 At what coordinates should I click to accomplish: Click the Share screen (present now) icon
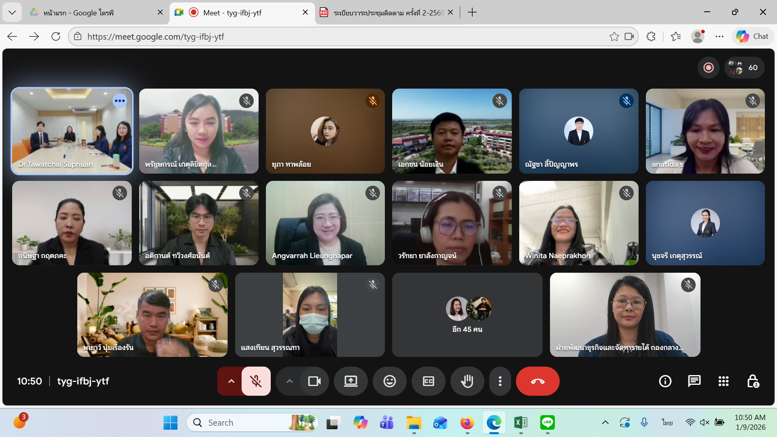(350, 381)
